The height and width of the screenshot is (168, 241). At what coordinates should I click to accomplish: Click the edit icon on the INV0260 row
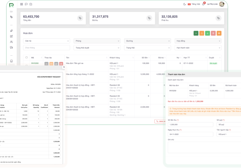(56, 64)
